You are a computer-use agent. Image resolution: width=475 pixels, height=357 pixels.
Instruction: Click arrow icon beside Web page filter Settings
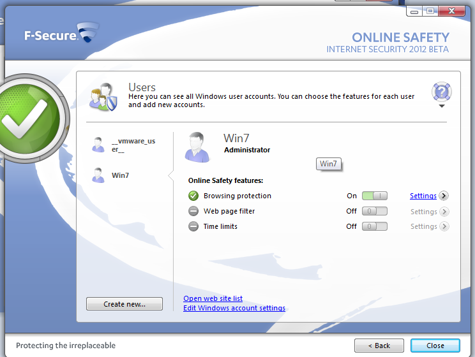click(444, 212)
